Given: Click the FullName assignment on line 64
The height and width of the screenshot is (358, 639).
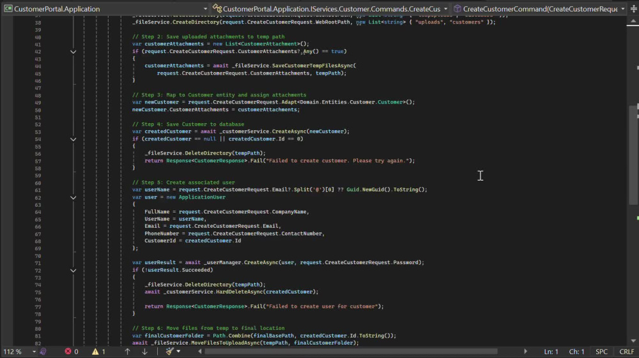Looking at the screenshot, I should click(227, 212).
